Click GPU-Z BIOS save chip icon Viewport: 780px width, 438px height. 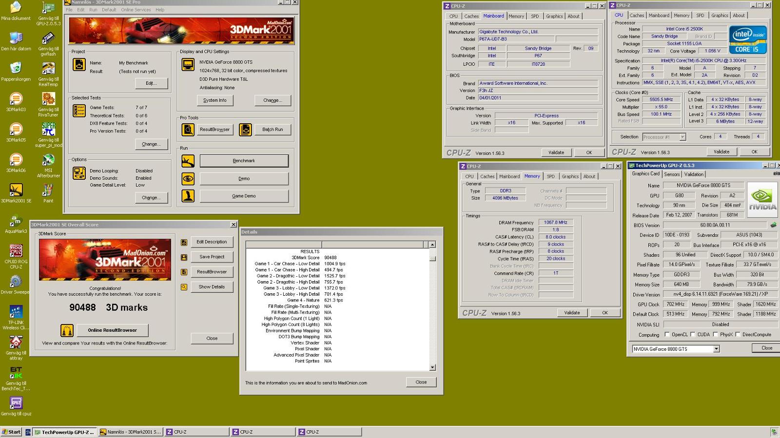(x=773, y=225)
